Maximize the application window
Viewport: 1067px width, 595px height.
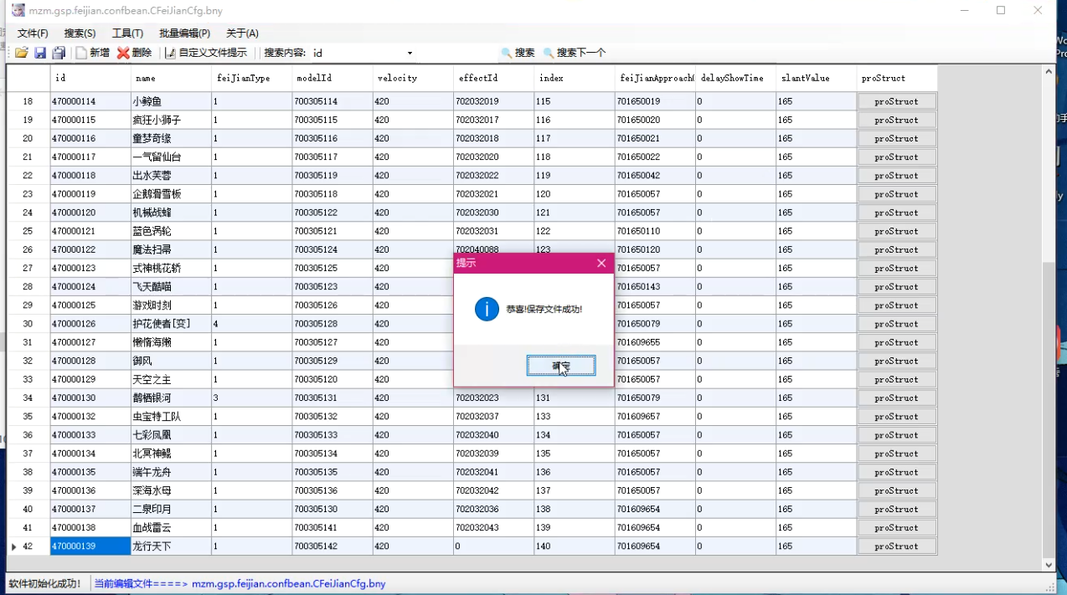point(1000,11)
